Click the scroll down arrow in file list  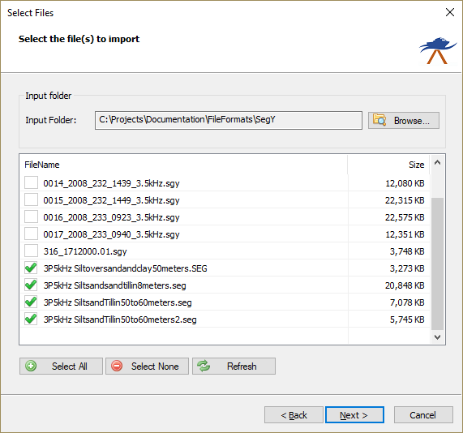point(437,337)
